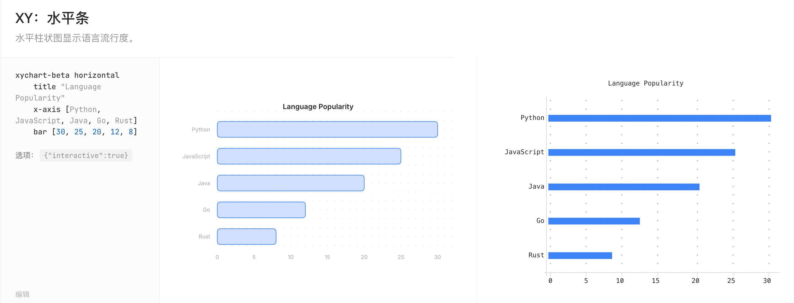This screenshot has height=303, width=794.
Task: Click the 编辑 edit link
Action: 22,294
